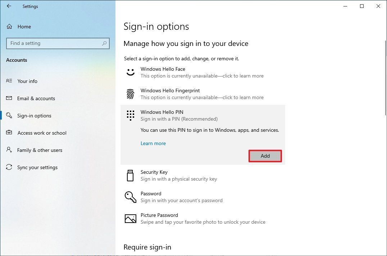Click the search magnifier in Find a setting
This screenshot has width=387, height=256.
pyautogui.click(x=104, y=43)
